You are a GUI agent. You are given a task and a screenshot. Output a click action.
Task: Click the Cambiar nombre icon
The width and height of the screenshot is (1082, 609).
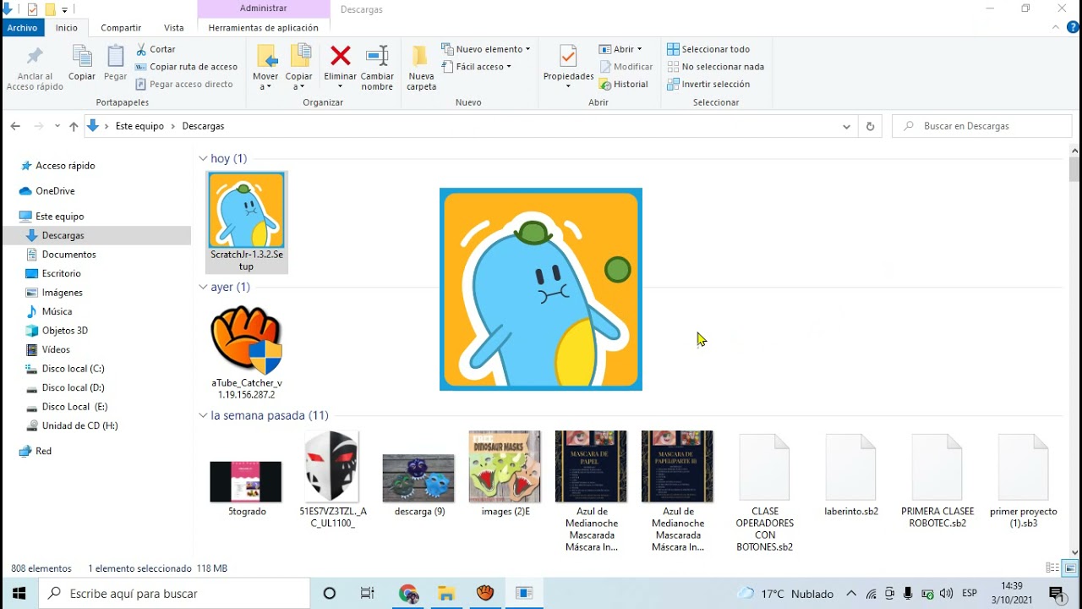377,57
